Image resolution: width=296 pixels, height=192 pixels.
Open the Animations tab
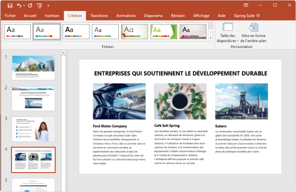(126, 16)
